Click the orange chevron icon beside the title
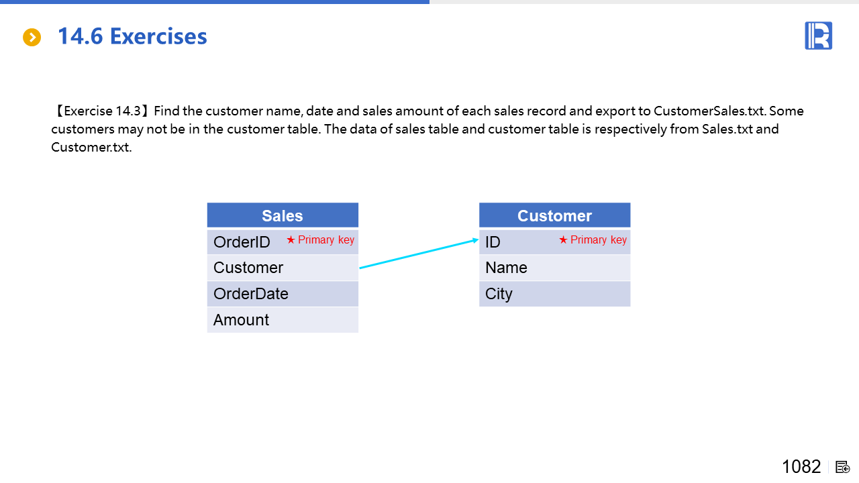Viewport: 859px width, 483px height. [32, 38]
